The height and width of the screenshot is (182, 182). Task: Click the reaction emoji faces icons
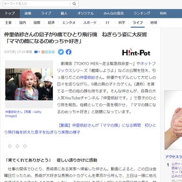click(48, 52)
